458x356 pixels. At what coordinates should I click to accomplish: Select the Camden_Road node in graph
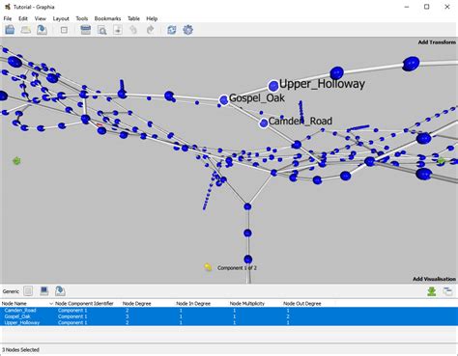point(264,123)
